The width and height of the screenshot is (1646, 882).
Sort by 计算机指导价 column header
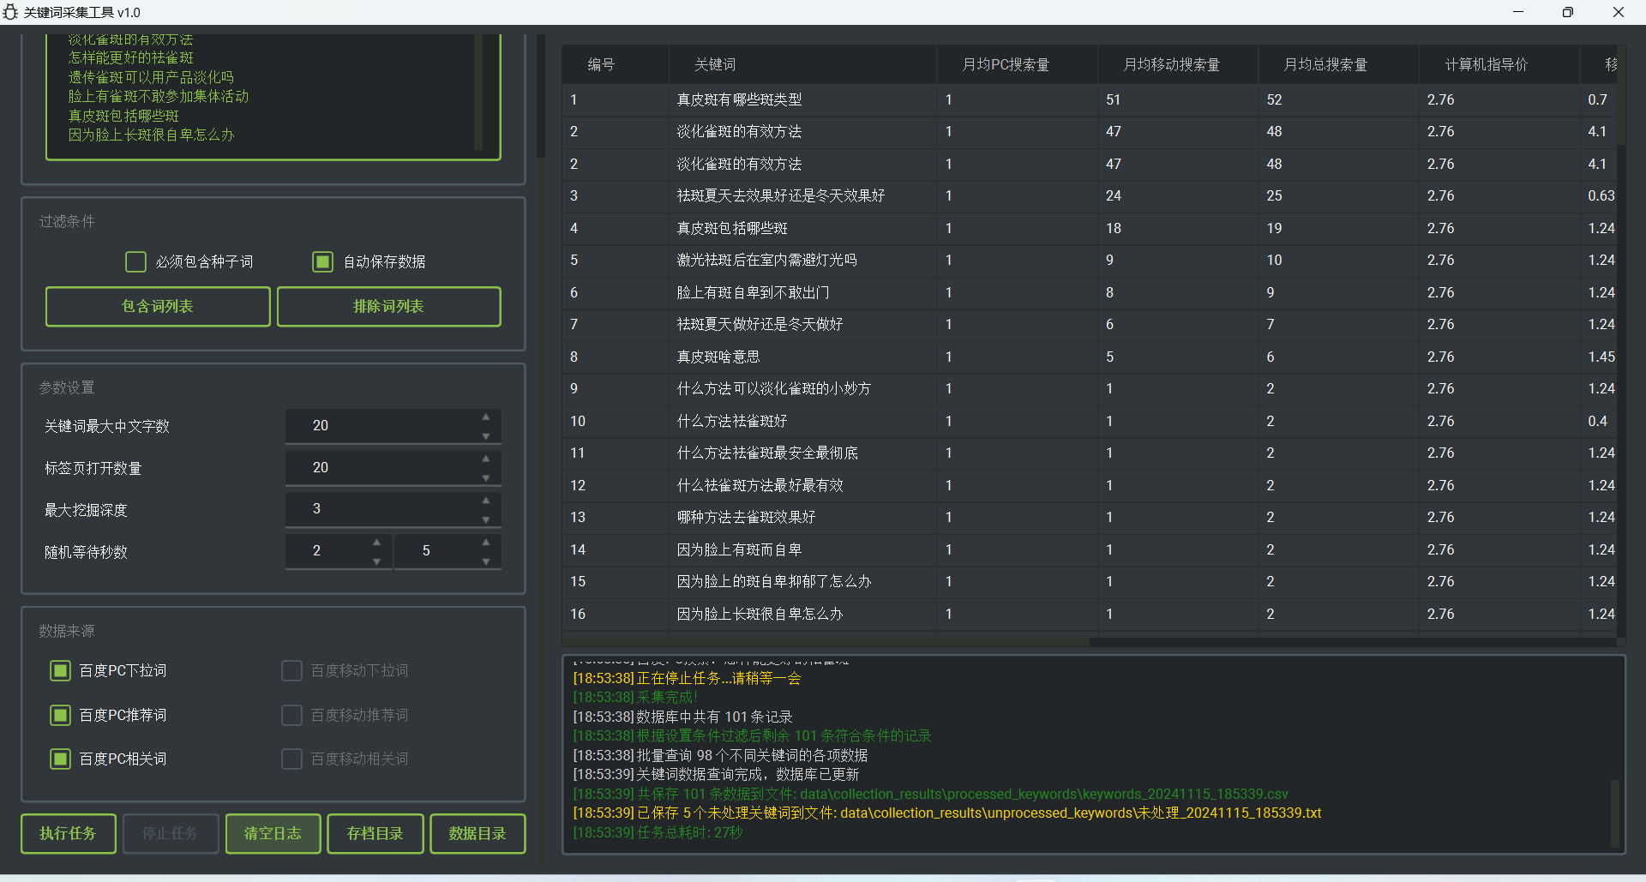1499,64
